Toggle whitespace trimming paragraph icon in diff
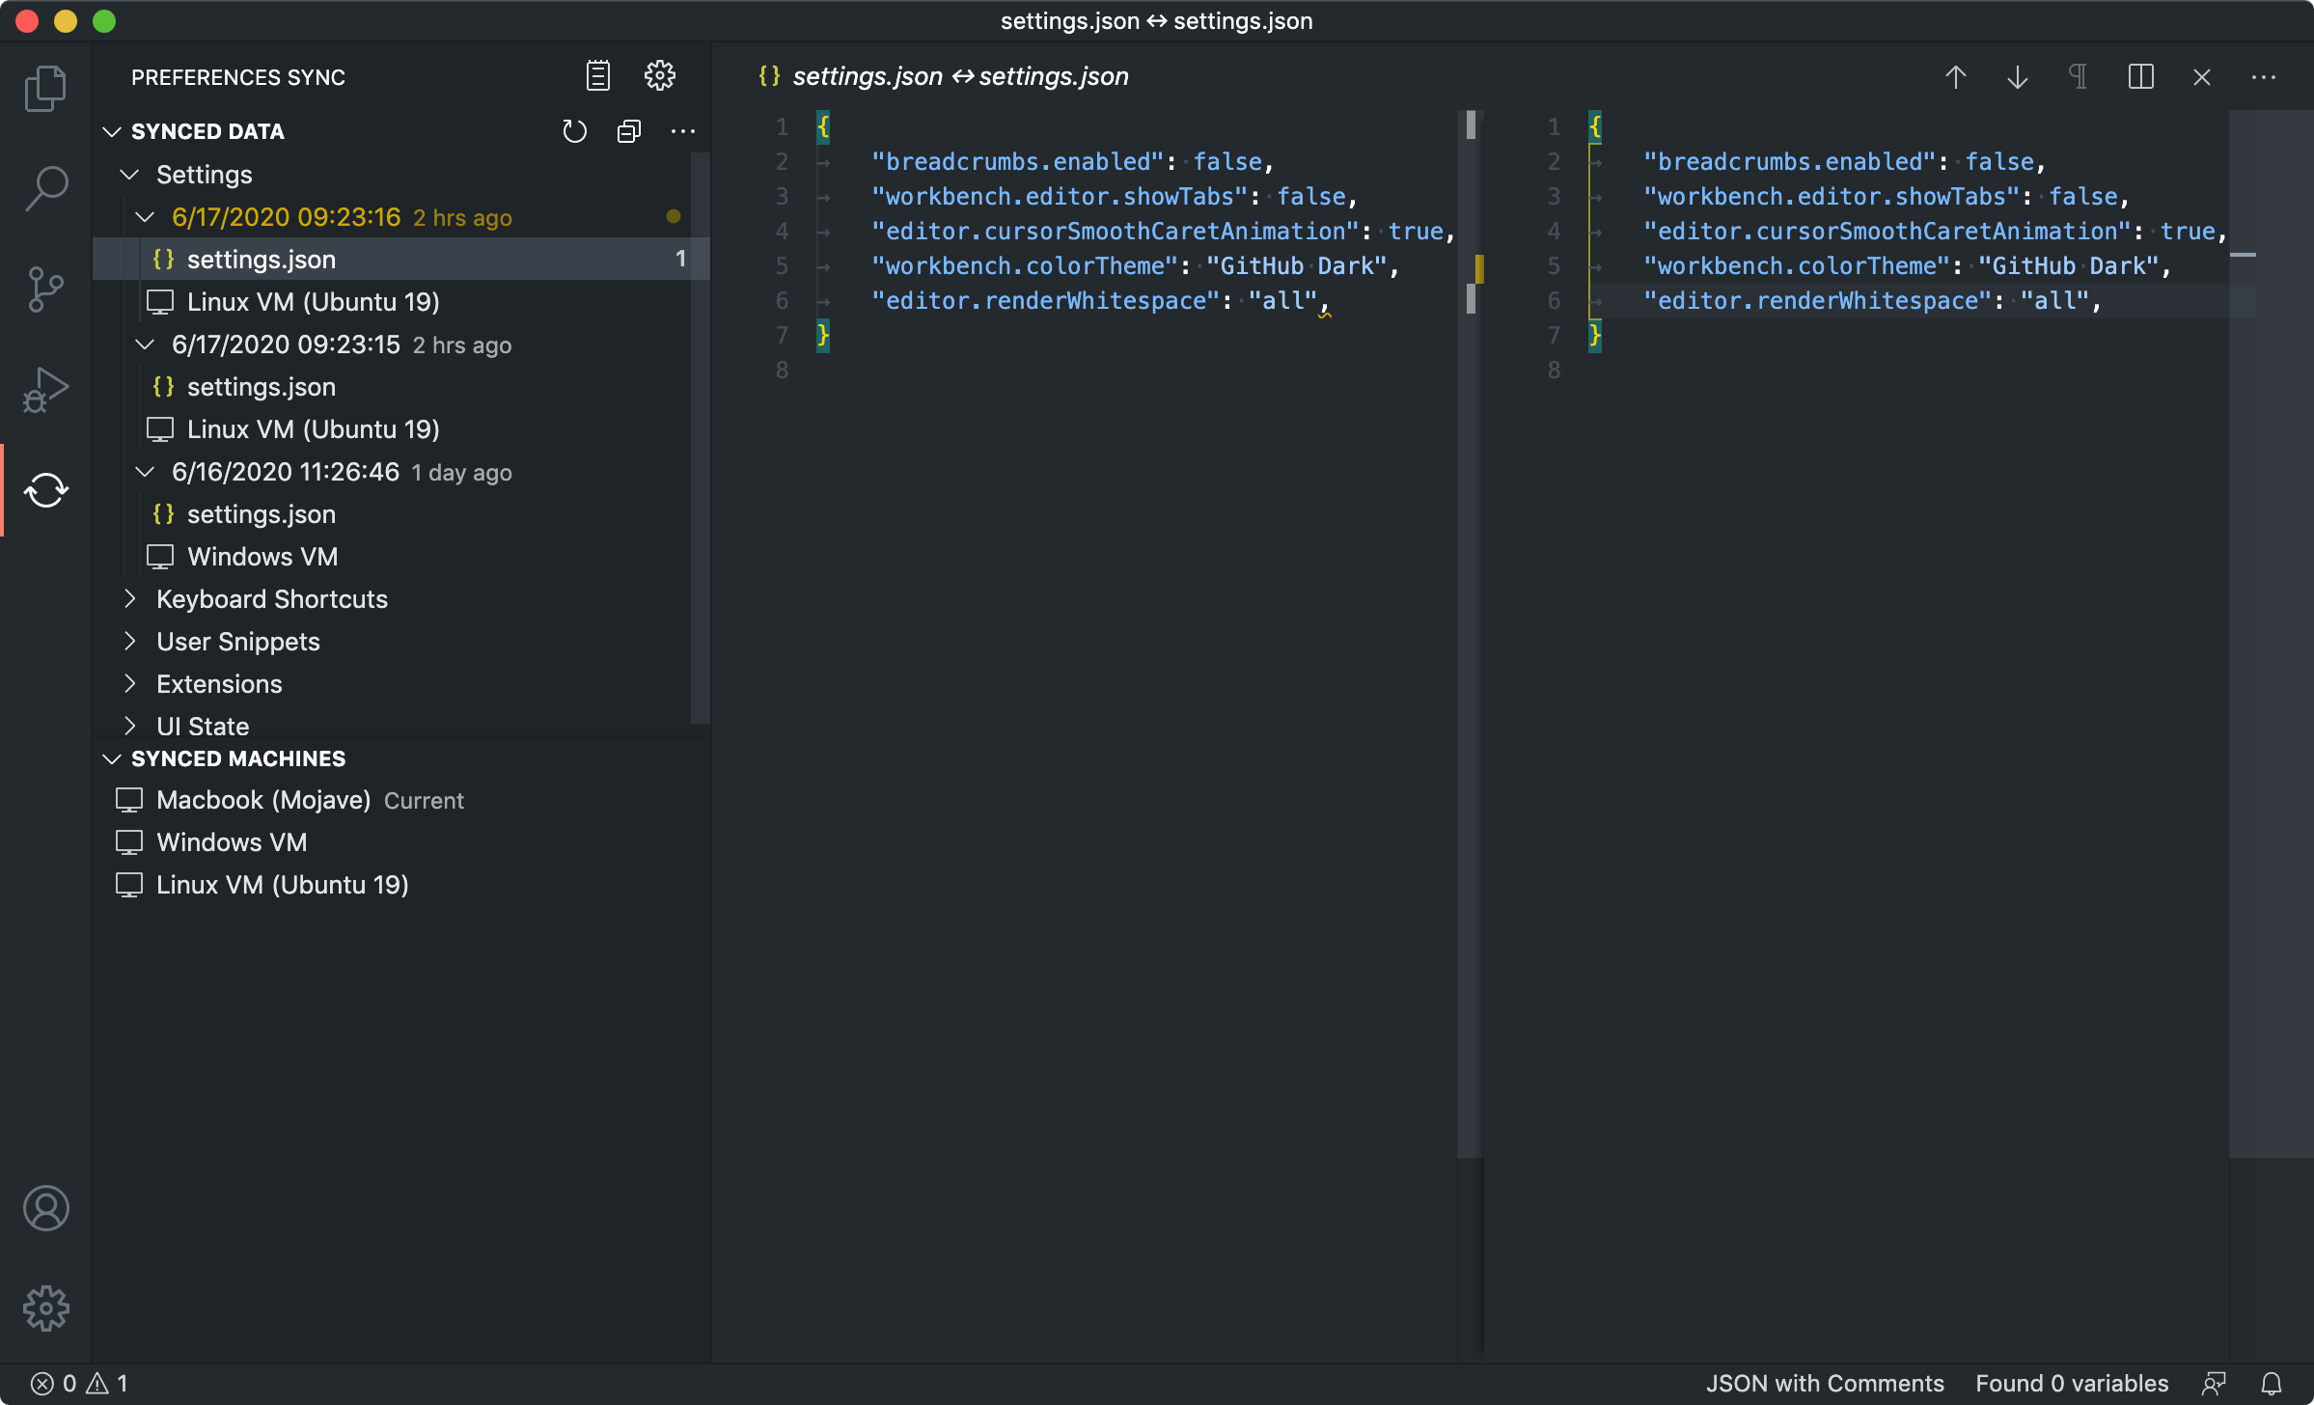This screenshot has height=1405, width=2314. click(x=2078, y=77)
